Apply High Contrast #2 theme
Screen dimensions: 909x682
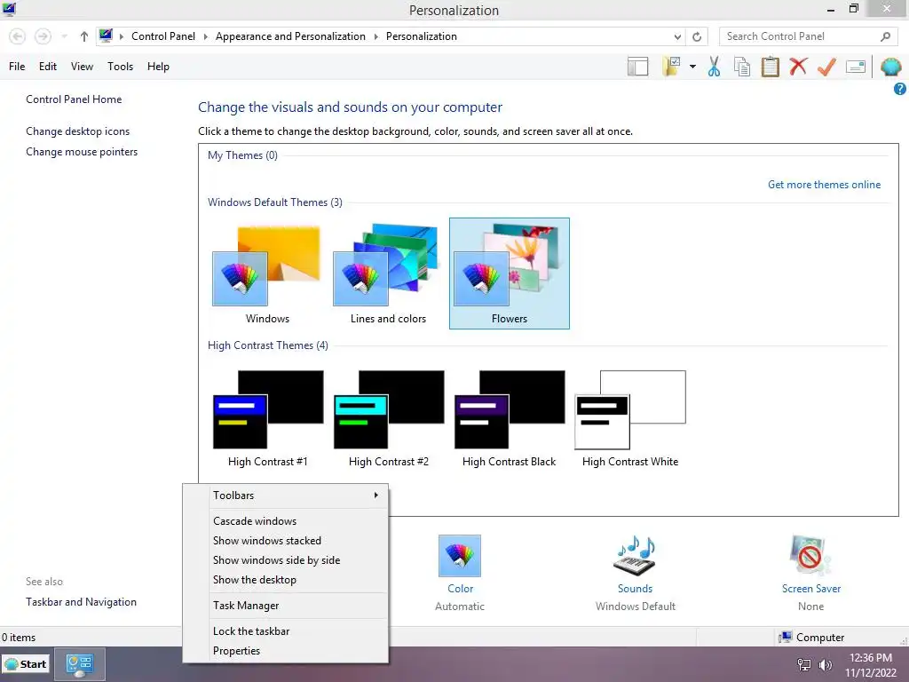click(x=389, y=419)
